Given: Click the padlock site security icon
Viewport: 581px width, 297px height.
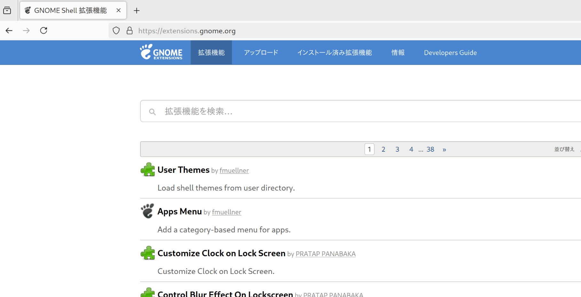Looking at the screenshot, I should coord(130,31).
